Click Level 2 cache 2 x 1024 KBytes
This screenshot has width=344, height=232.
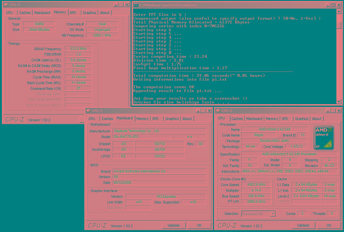click(306, 196)
